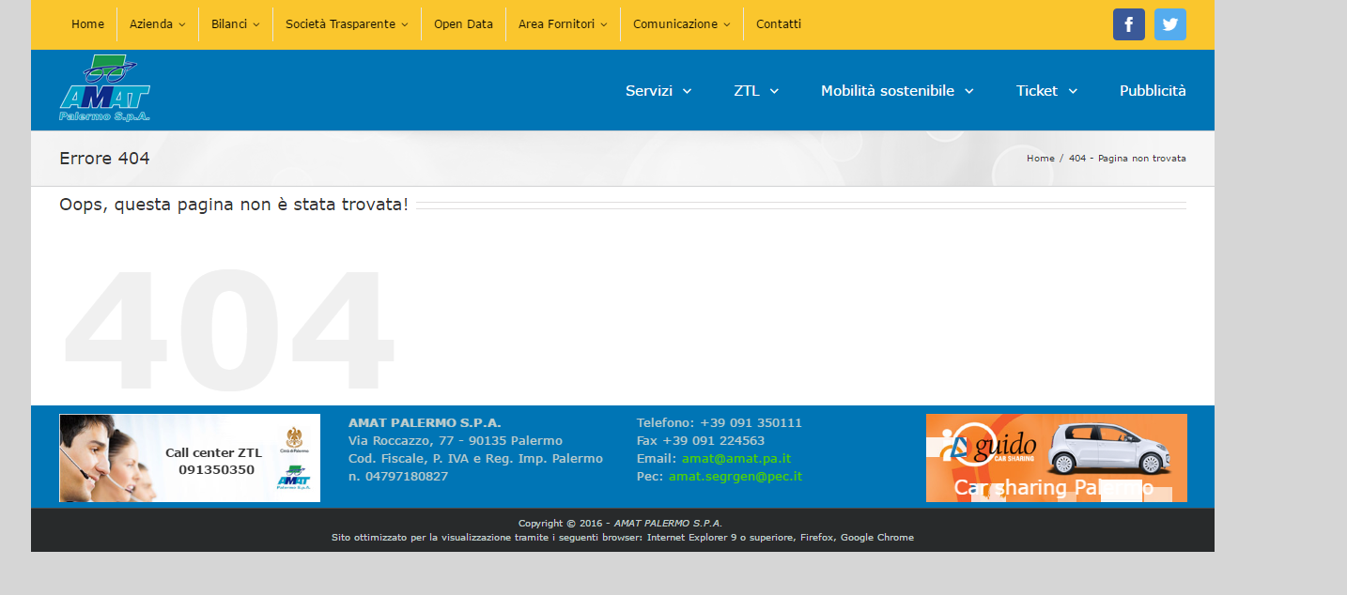Screen dimensions: 1347x595
Task: Open the Guido Car sharing Palermo banner
Action: 1056,458
